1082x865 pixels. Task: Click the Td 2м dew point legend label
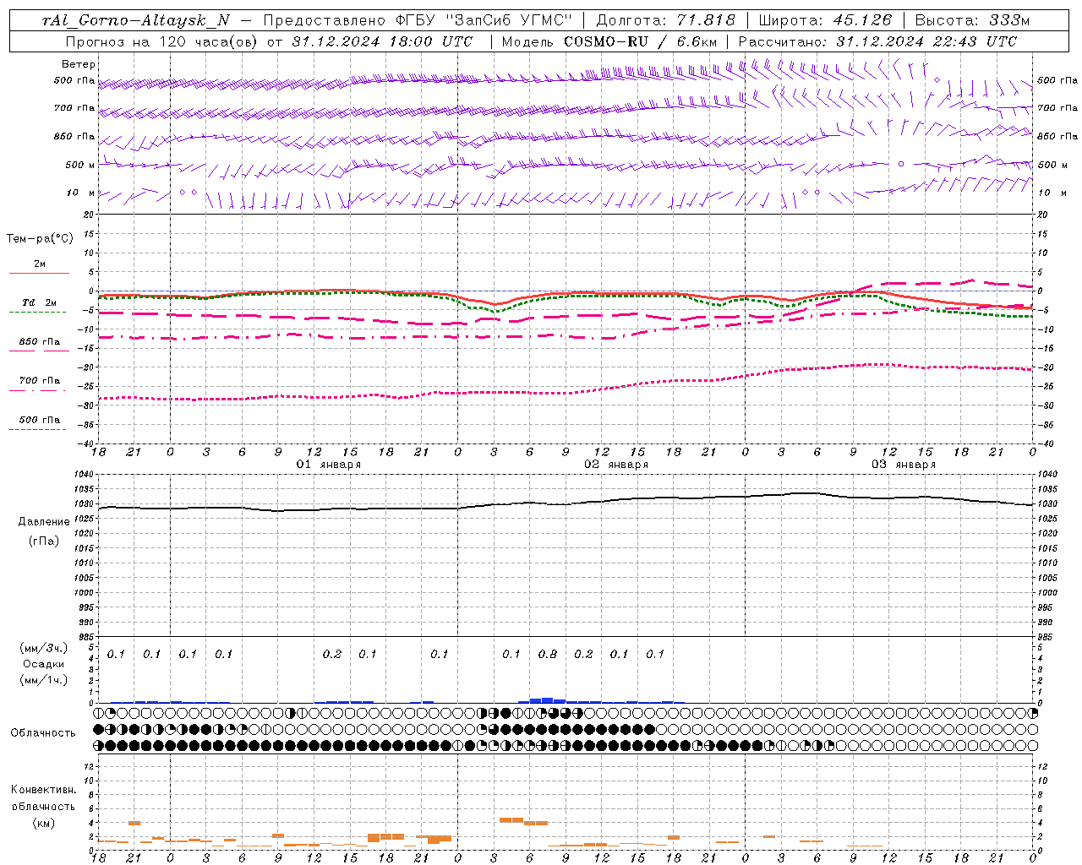40,302
